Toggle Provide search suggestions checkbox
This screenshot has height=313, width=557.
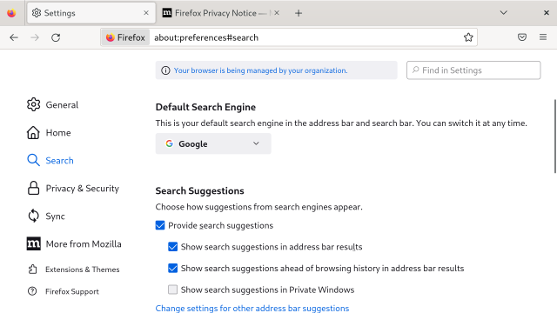(160, 225)
